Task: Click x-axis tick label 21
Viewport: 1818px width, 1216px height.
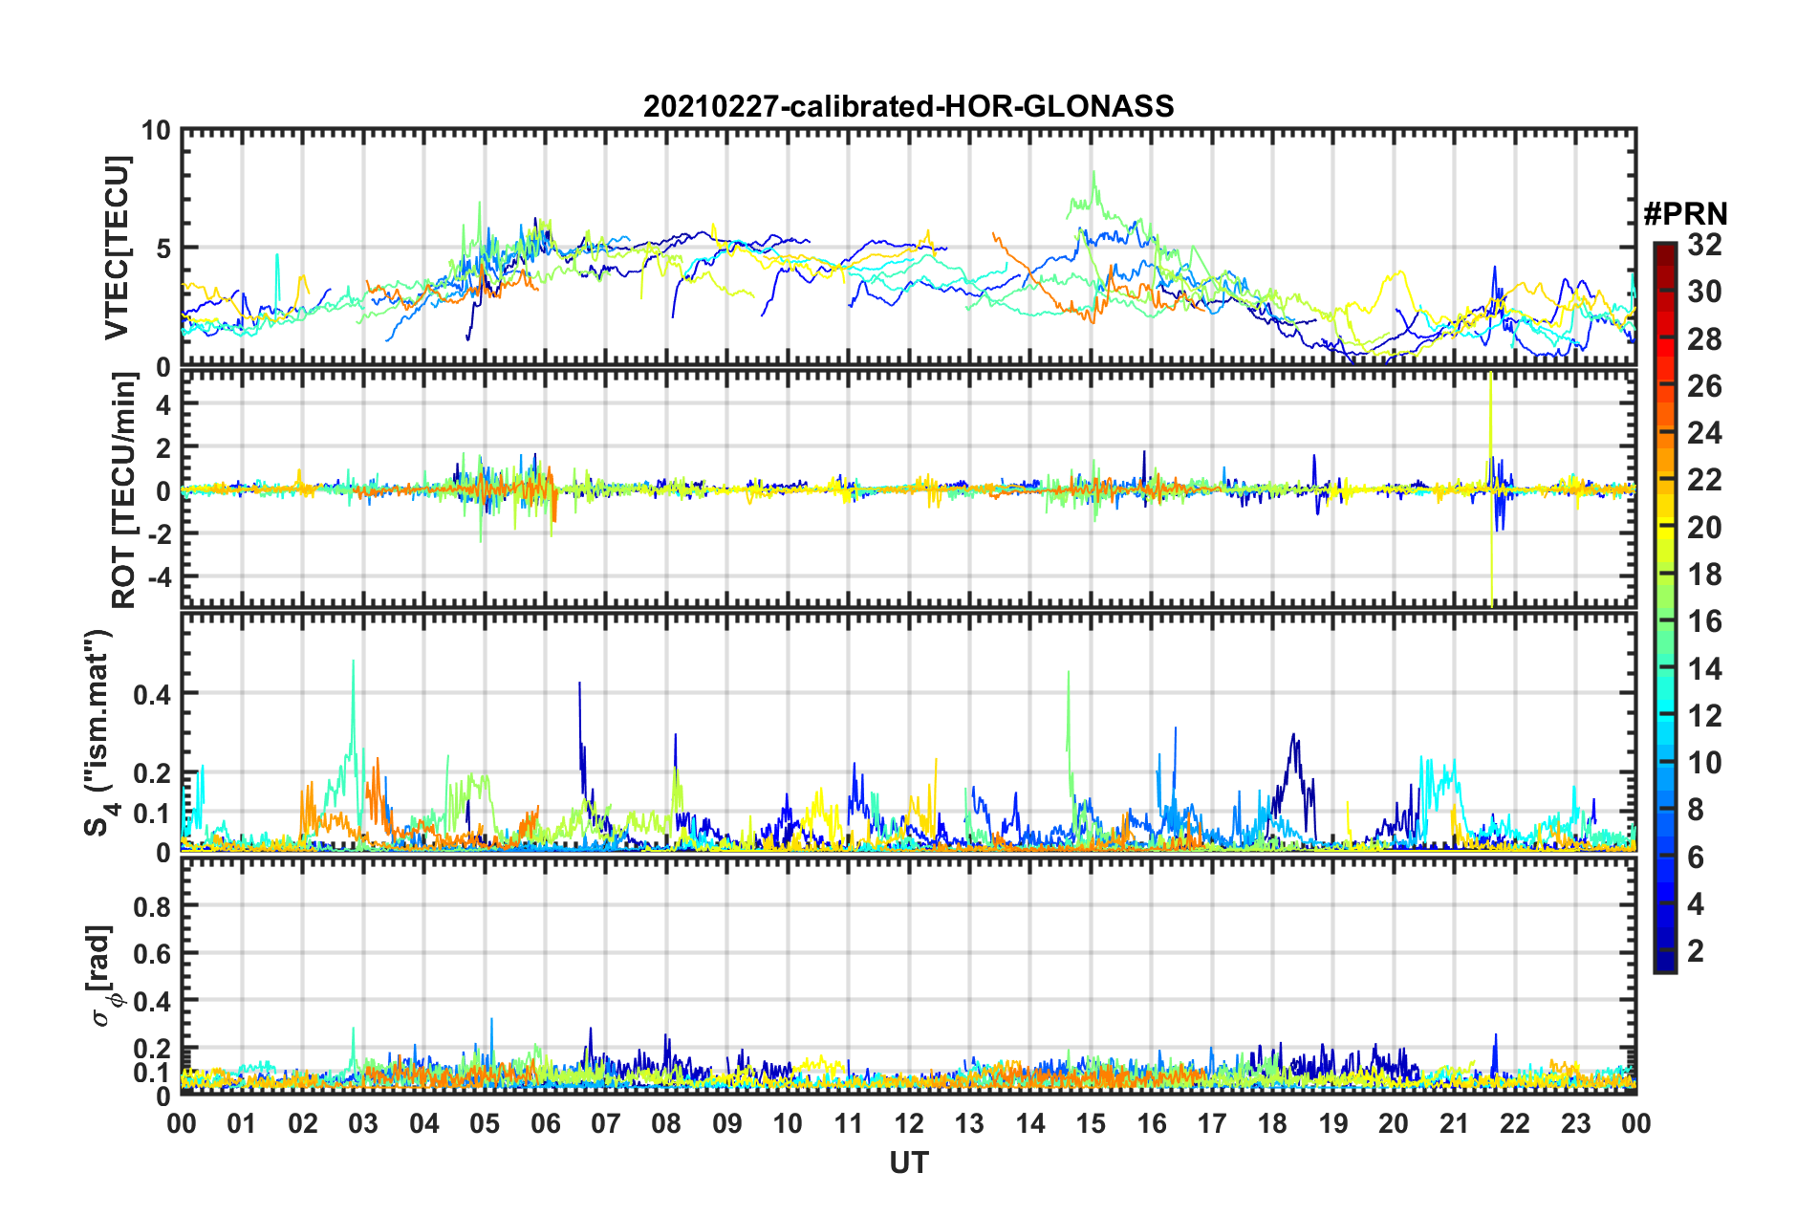Action: click(x=1455, y=1123)
